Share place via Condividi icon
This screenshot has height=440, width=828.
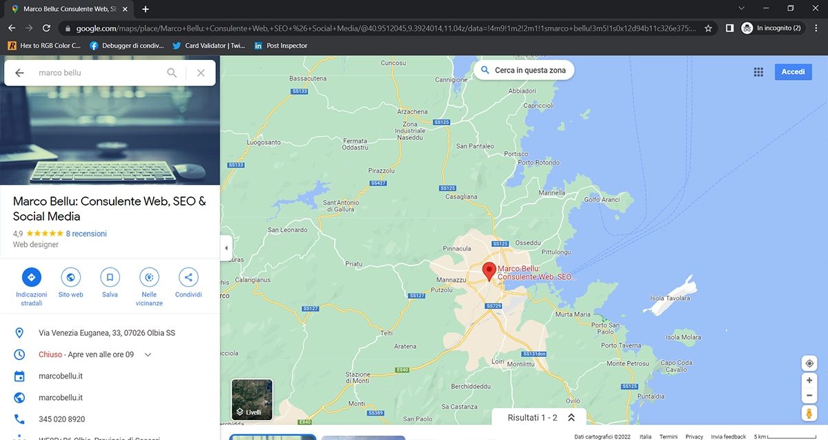point(188,277)
